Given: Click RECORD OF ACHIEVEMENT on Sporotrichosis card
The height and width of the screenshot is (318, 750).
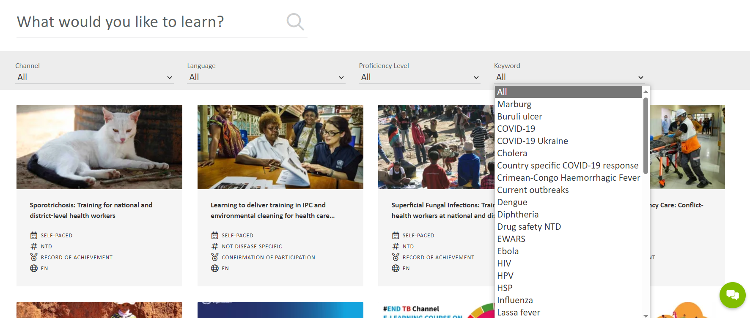Looking at the screenshot, I should coord(77,257).
